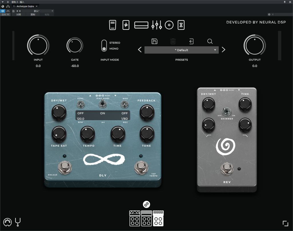
Task: Add insert with plus icon
Action: (x=8, y=2)
